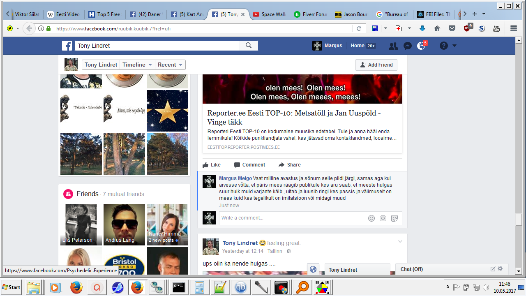Open the Pocket icon in toolbar
The height and width of the screenshot is (296, 526).
click(452, 28)
